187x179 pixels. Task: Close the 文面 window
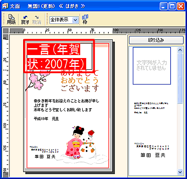click(x=181, y=6)
